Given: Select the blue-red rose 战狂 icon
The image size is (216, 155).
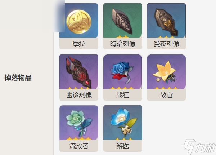Looking at the screenshot, I should (122, 72).
